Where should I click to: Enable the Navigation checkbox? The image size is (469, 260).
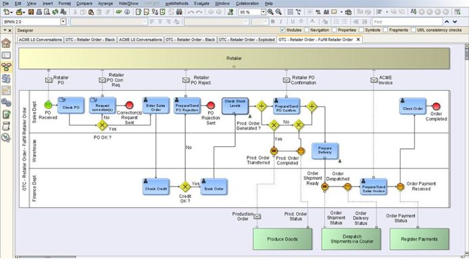tap(307, 30)
